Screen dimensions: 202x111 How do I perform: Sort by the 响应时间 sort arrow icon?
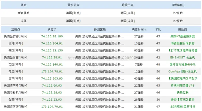[x=145, y=30]
